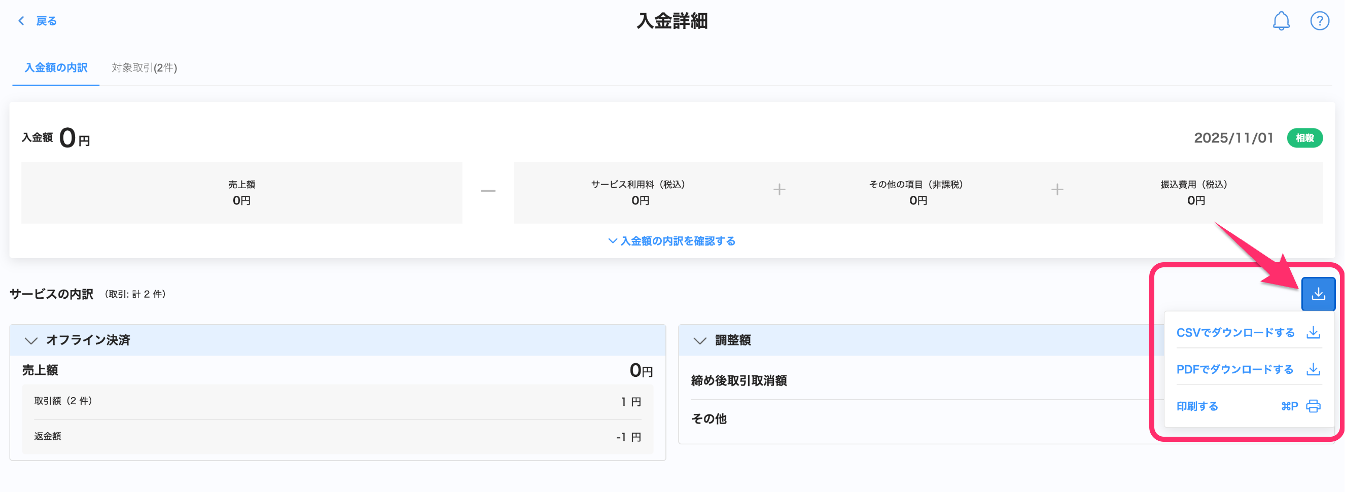1345x492 pixels.
Task: Choose PDFでダウンロードする from the menu
Action: point(1234,370)
